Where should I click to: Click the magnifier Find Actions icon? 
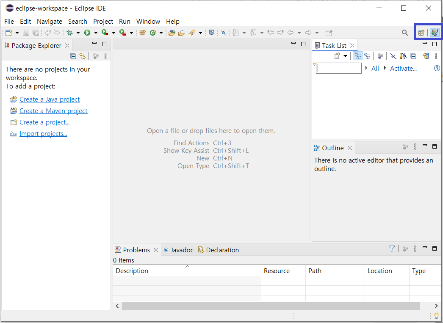coord(405,33)
